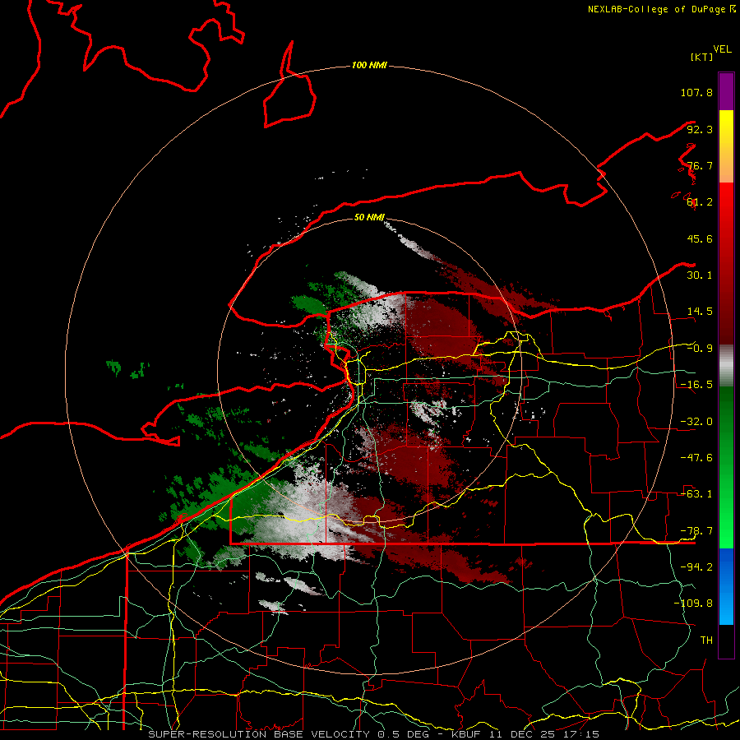Click the Super-Resolution Base Velocity caption

coord(374,734)
